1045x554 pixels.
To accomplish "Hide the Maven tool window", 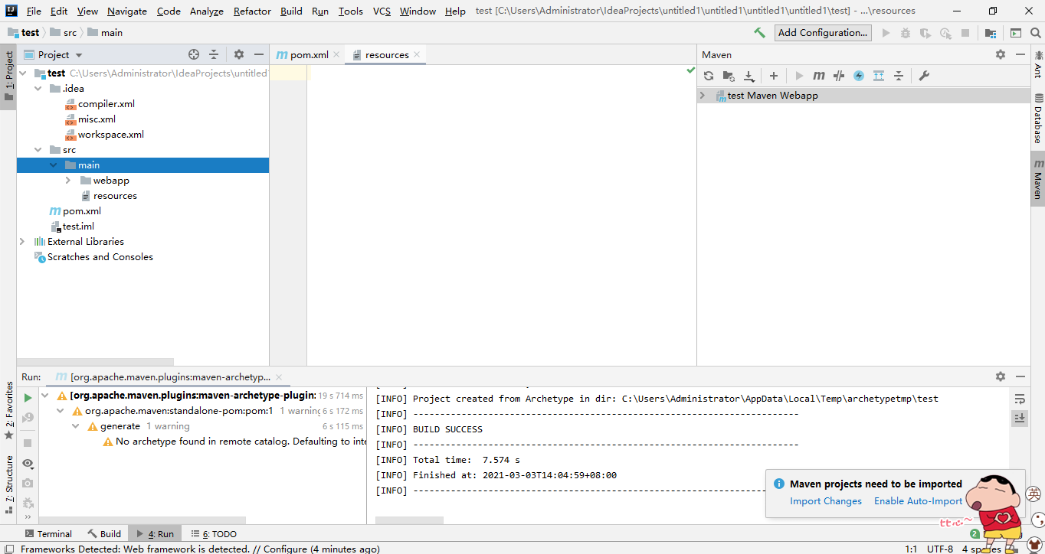I will [x=1020, y=54].
